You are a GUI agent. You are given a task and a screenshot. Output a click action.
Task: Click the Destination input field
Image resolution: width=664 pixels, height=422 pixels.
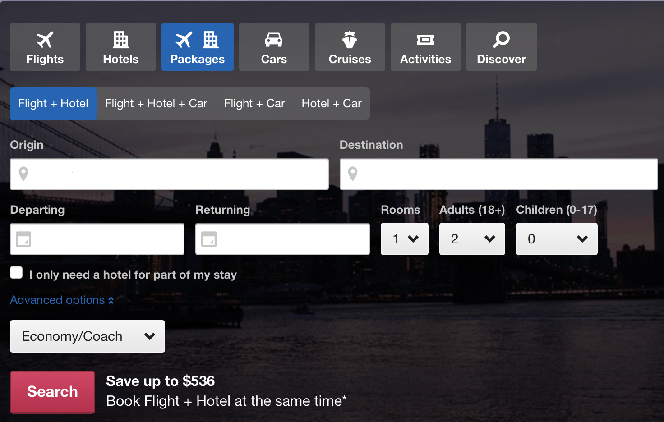click(x=499, y=174)
